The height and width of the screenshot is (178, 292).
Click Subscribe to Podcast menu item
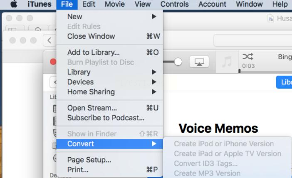pos(106,118)
